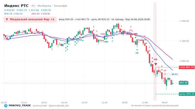195x109 pixels.
Task: Click the 'L 917.66' low price value
Action: click(x=34, y=10)
